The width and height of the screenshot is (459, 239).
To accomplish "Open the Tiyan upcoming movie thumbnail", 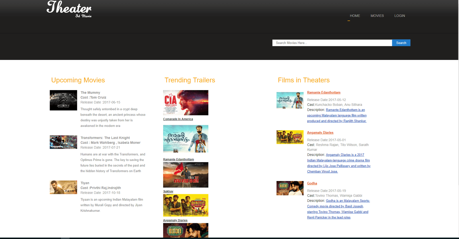I will (x=63, y=187).
